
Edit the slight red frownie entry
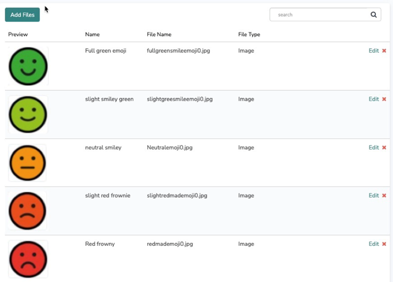click(x=373, y=196)
